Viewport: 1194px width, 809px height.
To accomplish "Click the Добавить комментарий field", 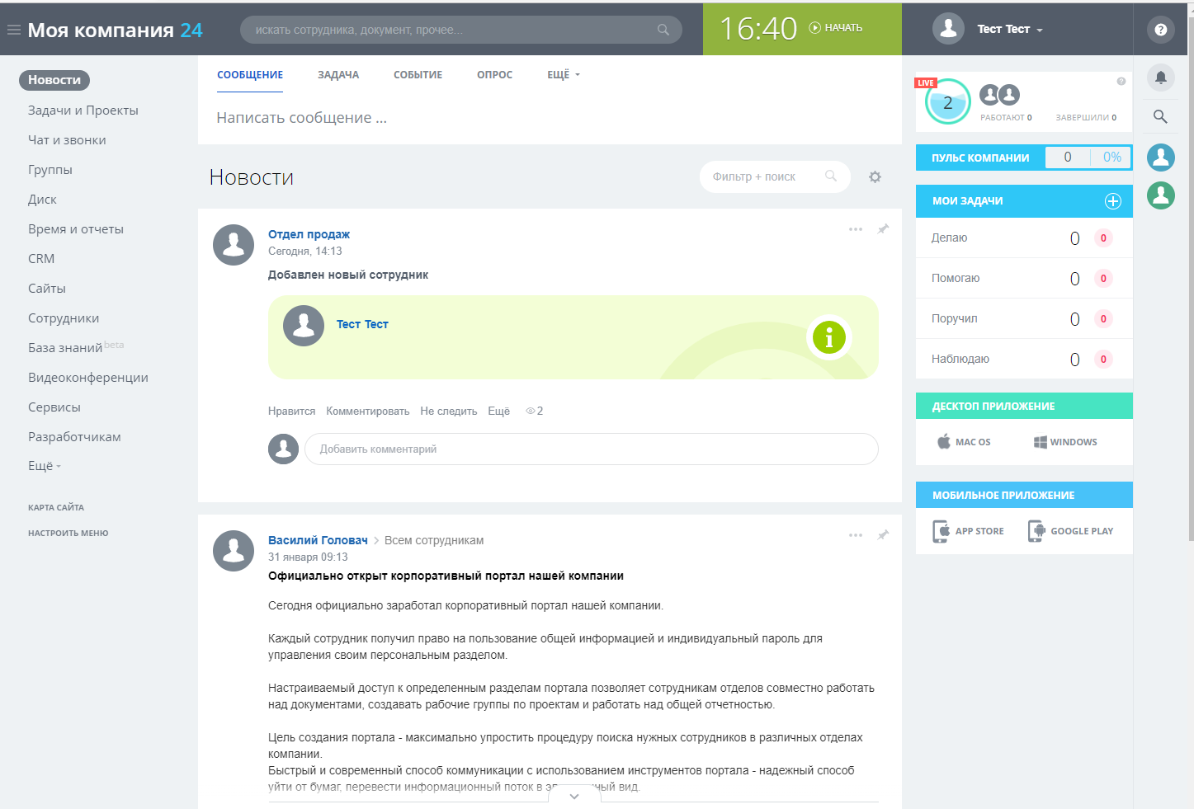I will (591, 449).
